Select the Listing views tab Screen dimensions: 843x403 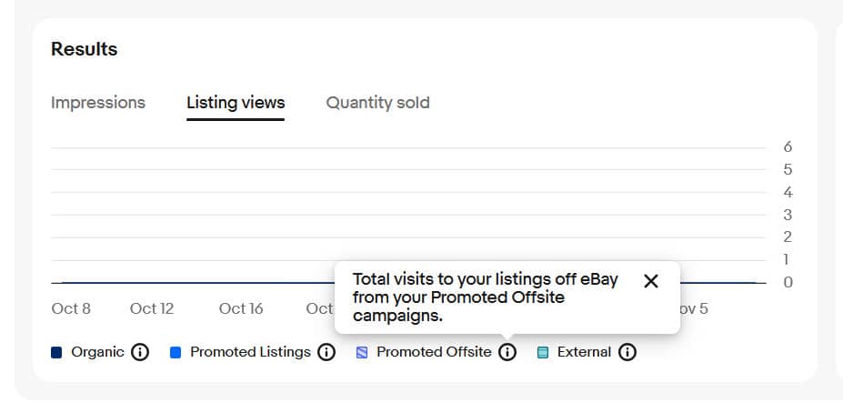[x=236, y=103]
